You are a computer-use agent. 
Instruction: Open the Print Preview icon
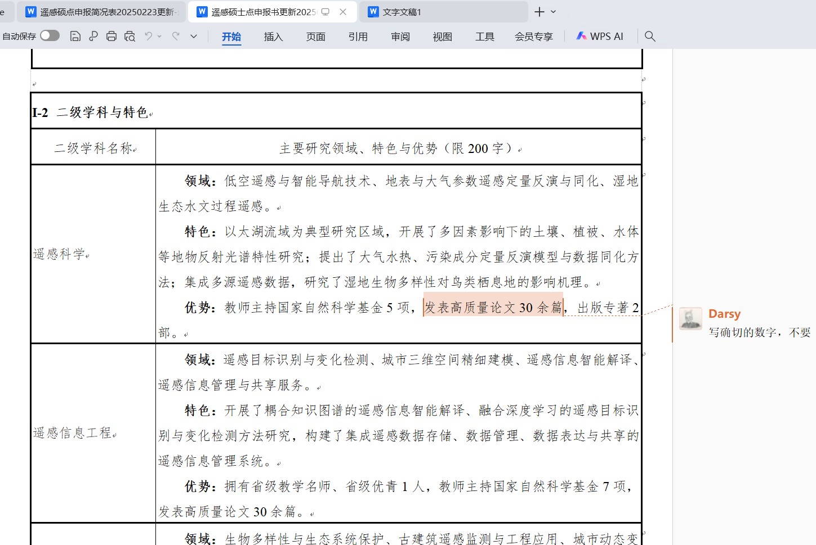coord(130,37)
